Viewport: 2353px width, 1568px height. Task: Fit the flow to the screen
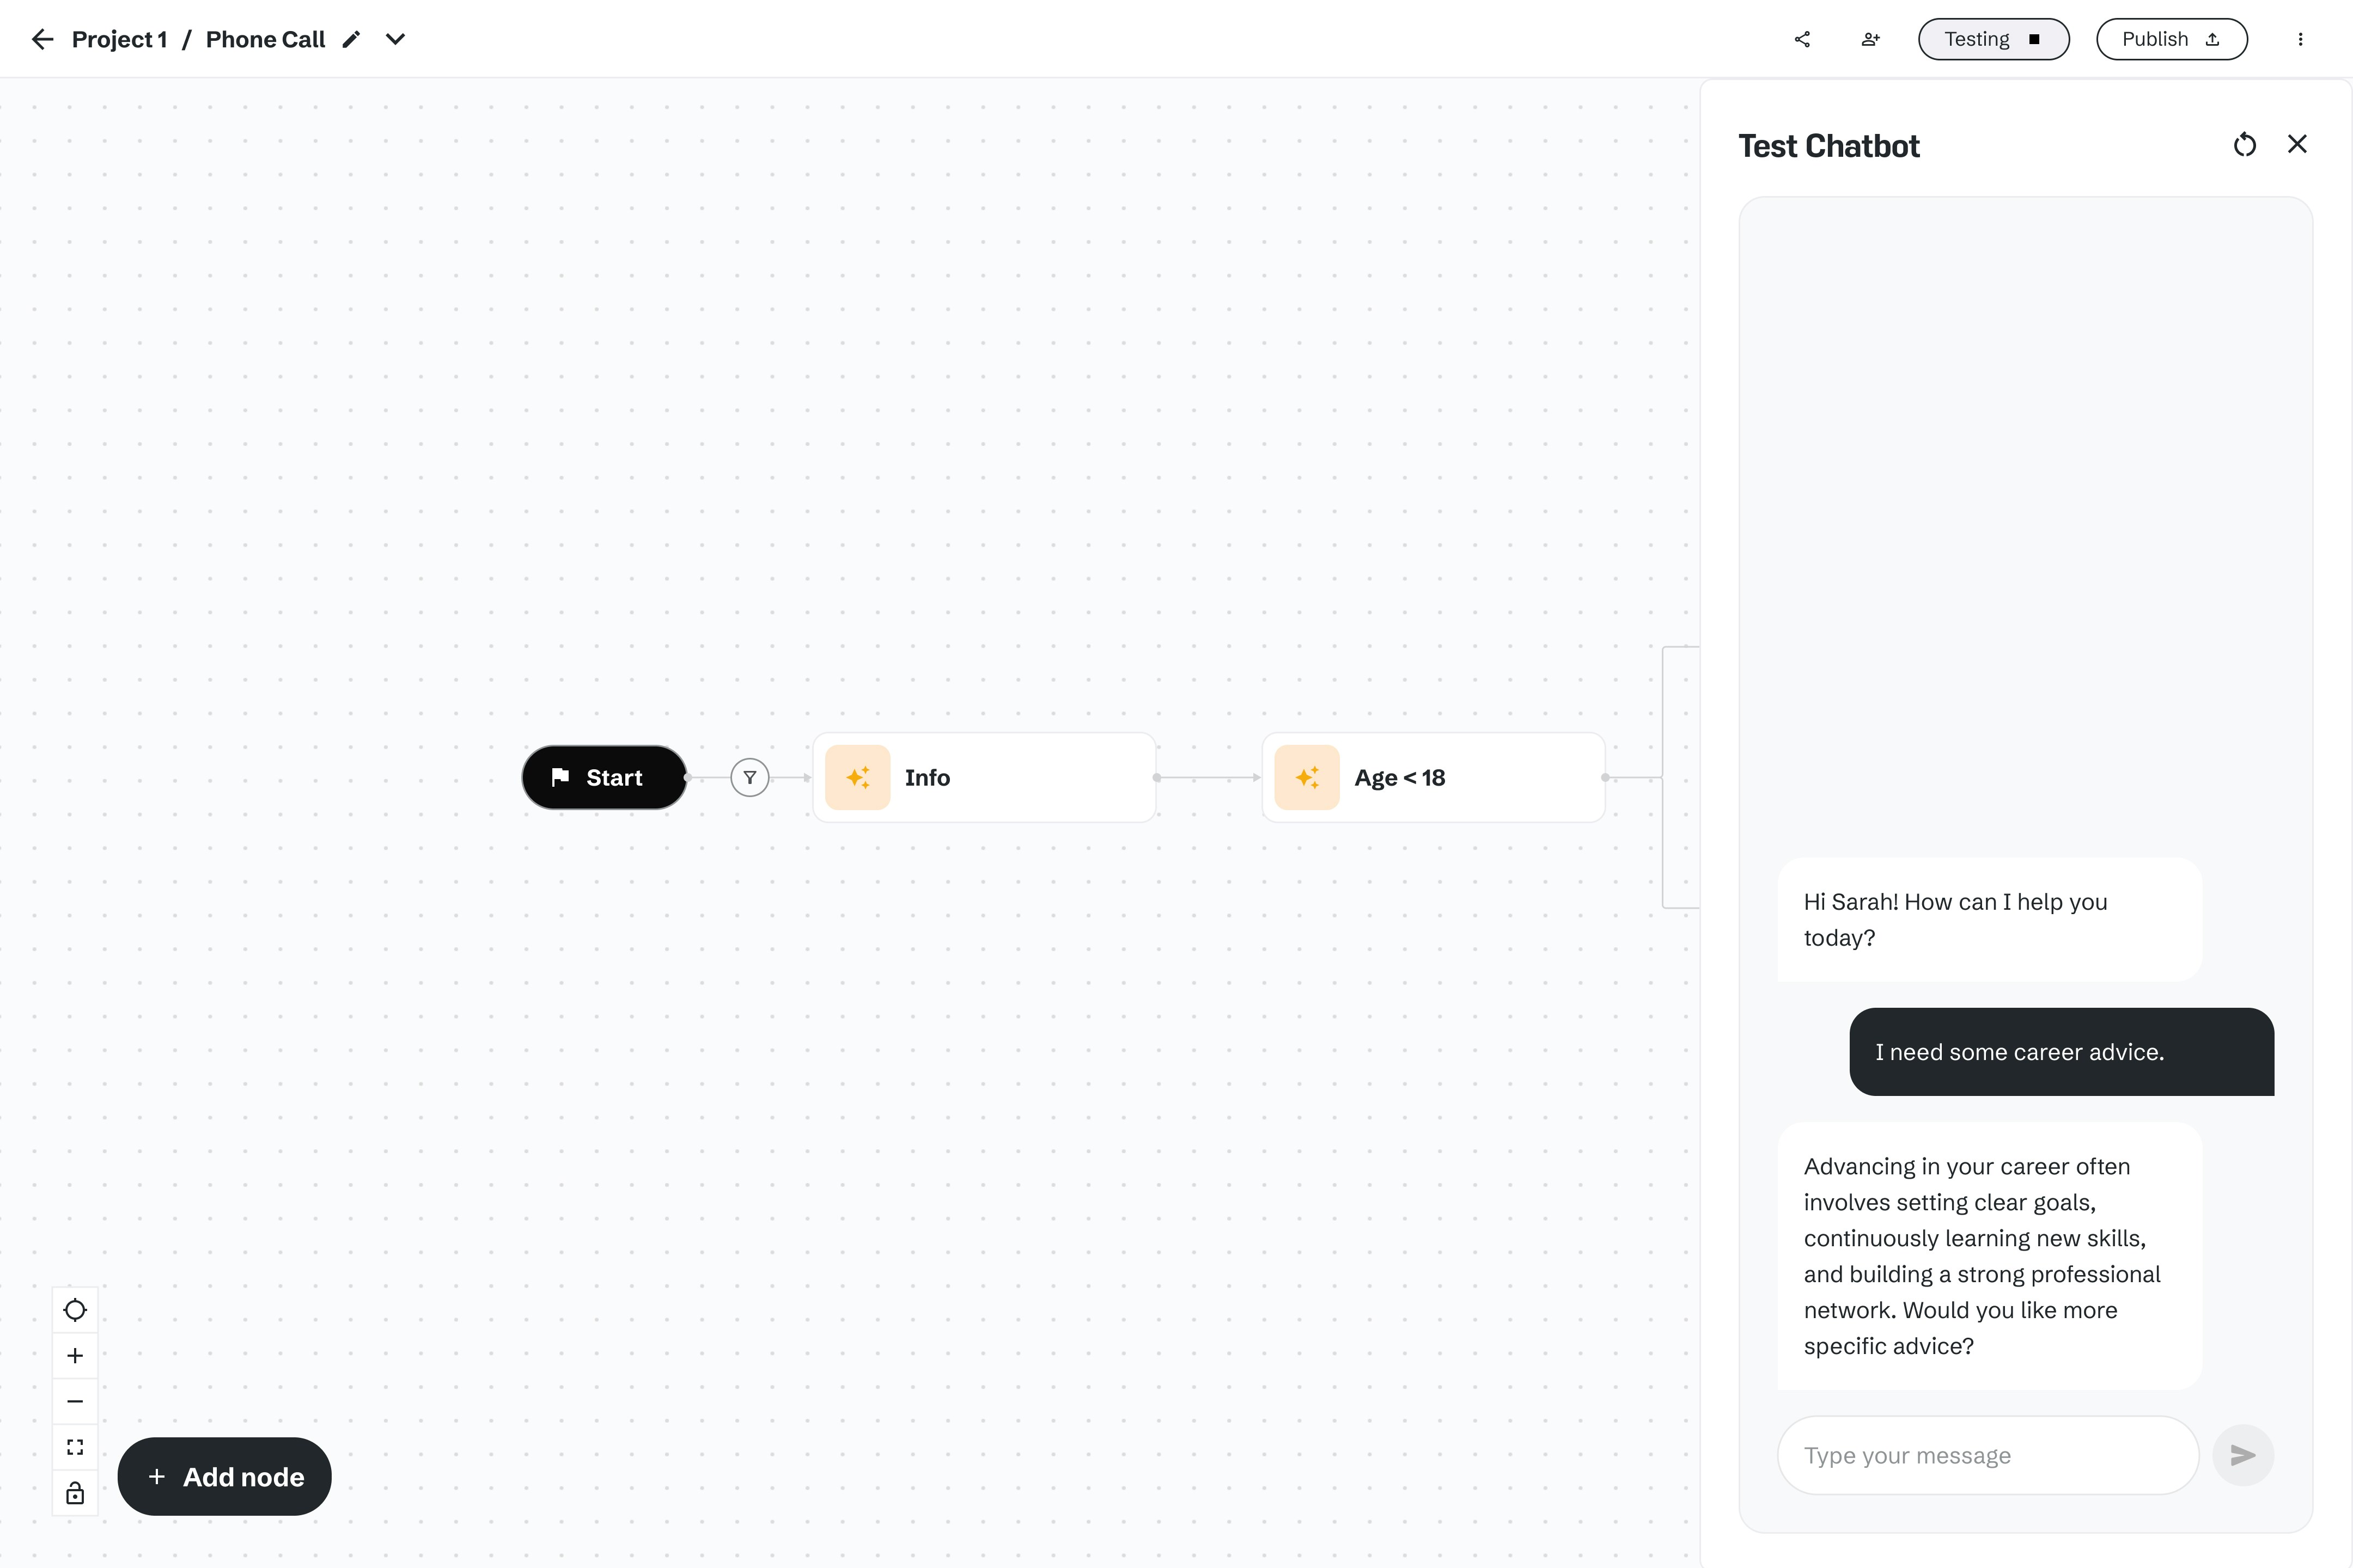click(75, 1447)
